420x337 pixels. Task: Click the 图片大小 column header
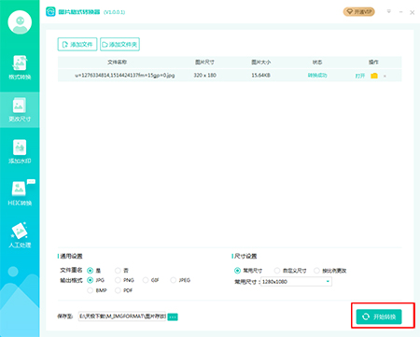tap(260, 63)
